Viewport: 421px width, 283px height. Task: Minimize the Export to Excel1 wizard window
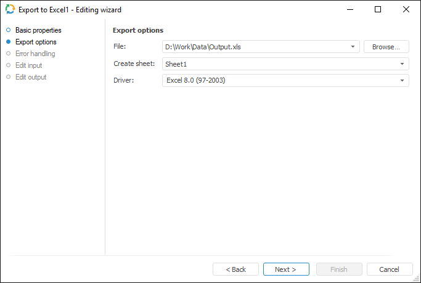(x=349, y=10)
